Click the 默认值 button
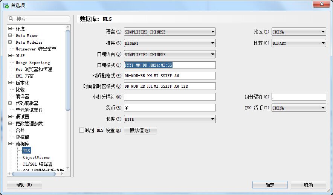This screenshot has height=195, width=333. [x=141, y=130]
